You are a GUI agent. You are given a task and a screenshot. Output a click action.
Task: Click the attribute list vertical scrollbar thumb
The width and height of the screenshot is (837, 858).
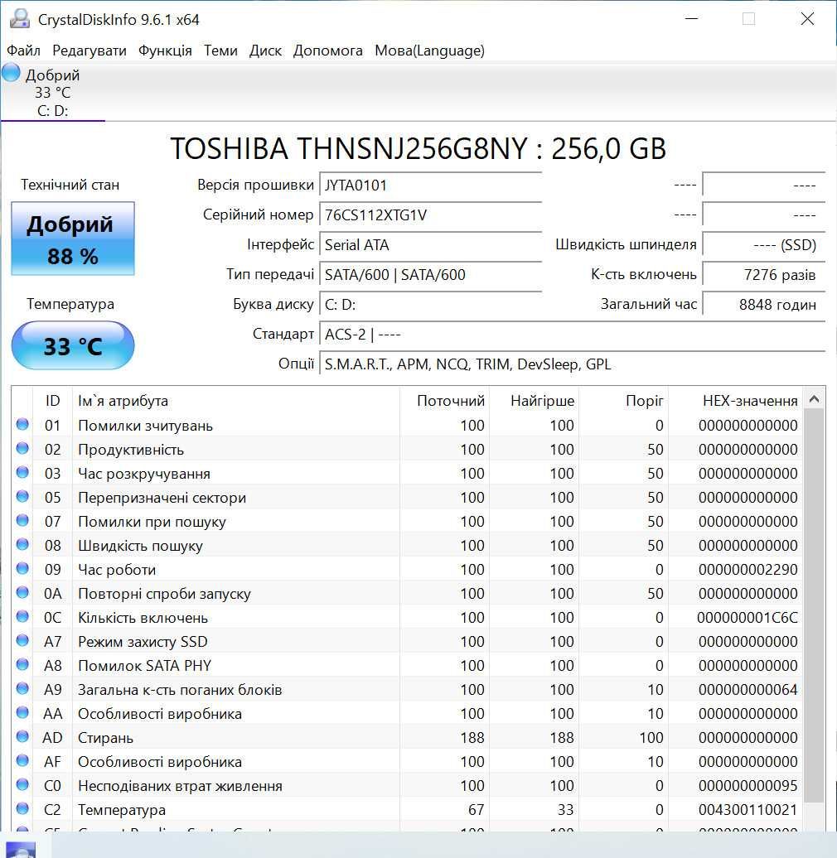(x=814, y=605)
